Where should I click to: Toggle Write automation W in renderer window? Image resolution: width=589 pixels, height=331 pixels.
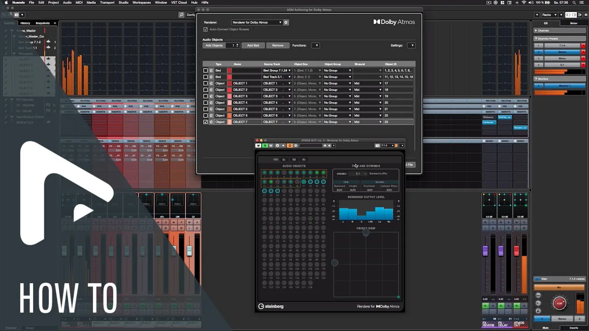[x=271, y=146]
